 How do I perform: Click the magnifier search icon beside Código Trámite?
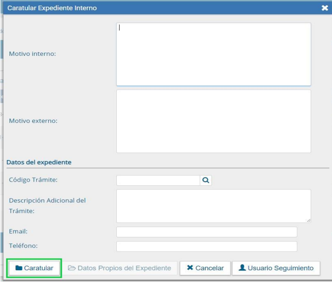pyautogui.click(x=206, y=181)
